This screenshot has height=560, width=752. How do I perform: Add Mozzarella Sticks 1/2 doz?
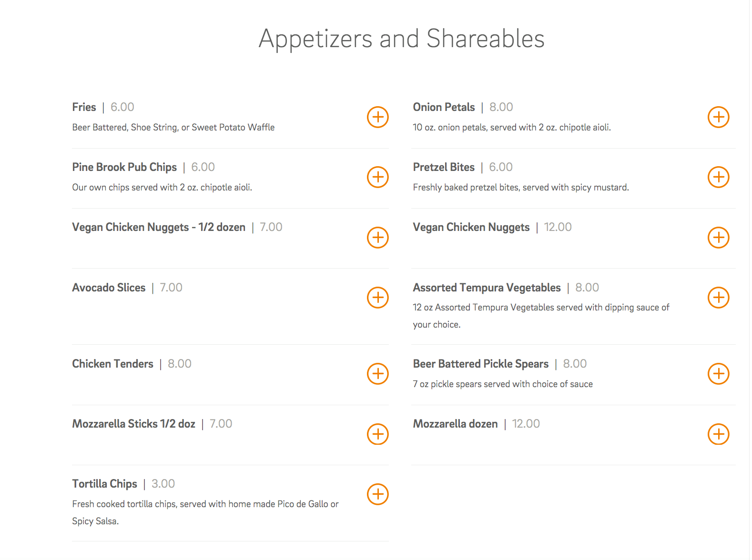click(377, 434)
